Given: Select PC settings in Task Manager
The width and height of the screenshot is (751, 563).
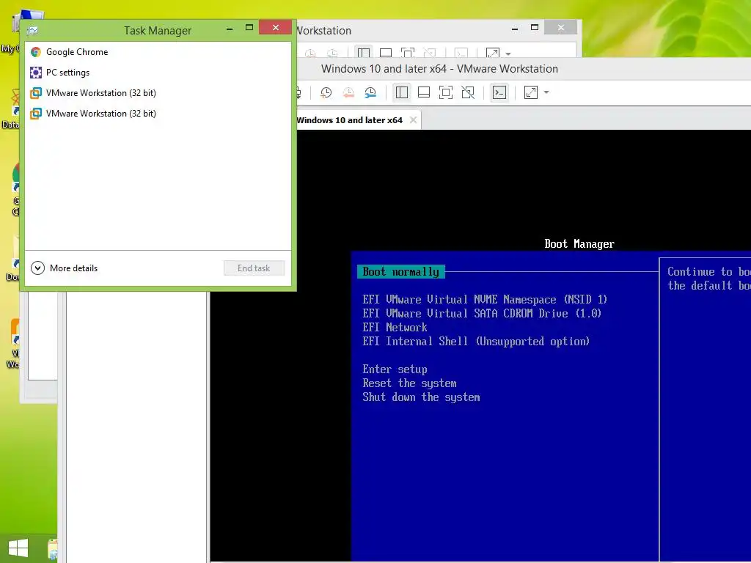Looking at the screenshot, I should tap(158, 73).
